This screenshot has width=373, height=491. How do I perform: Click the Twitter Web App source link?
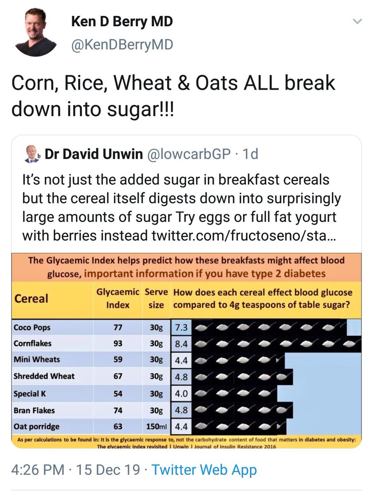pos(204,469)
